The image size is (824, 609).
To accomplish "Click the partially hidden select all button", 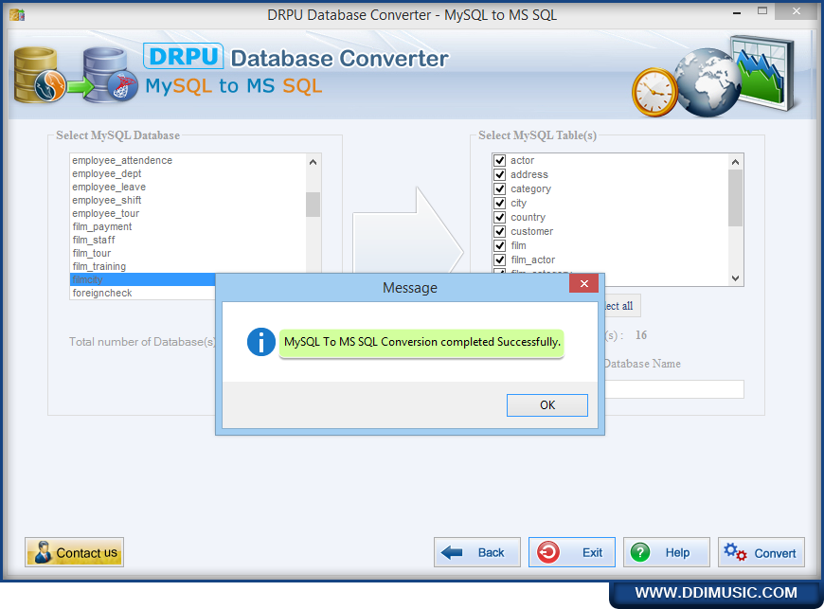I will click(622, 306).
